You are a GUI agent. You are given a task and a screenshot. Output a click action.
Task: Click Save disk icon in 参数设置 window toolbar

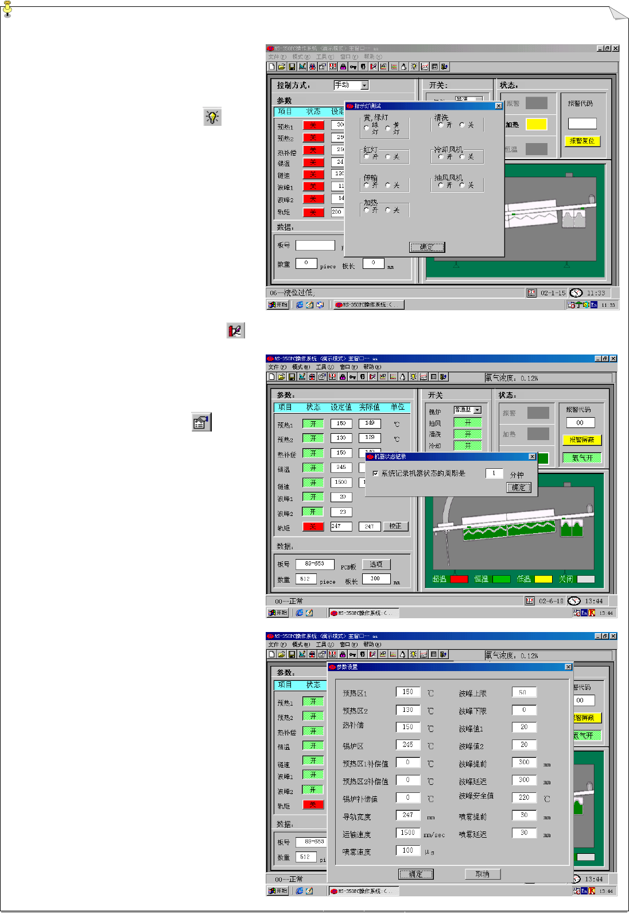(292, 654)
